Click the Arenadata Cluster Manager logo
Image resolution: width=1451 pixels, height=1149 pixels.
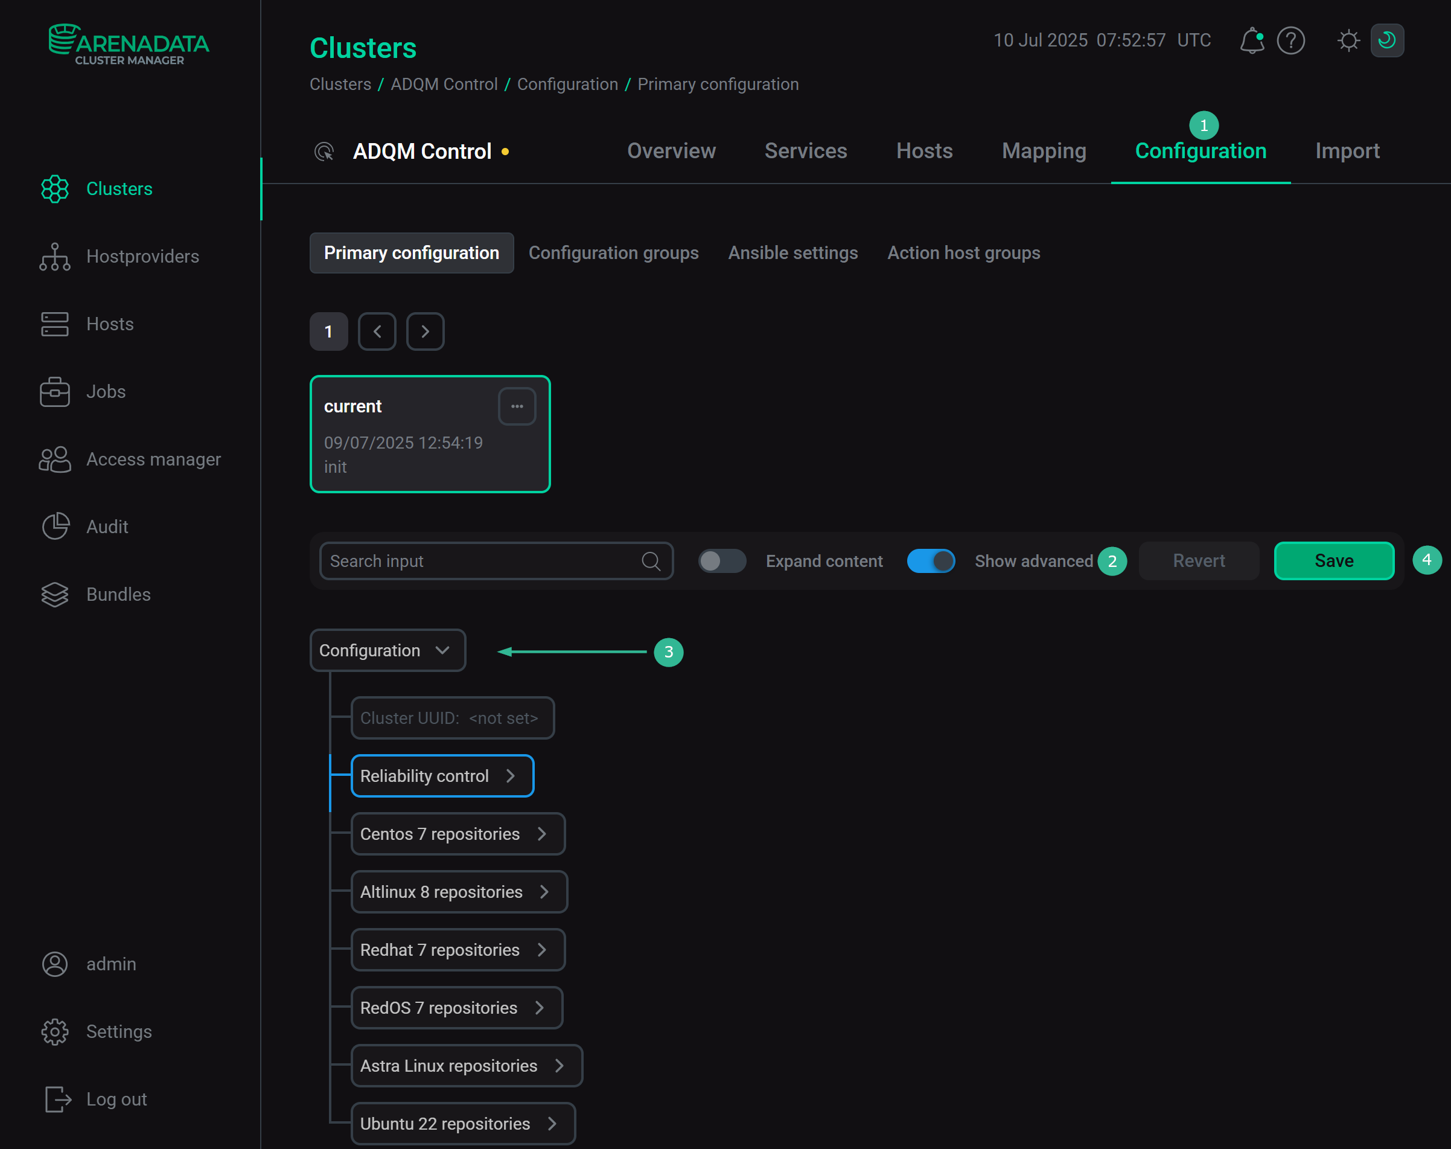[128, 42]
